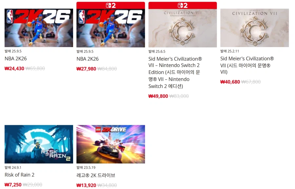Open Civilization VII Switch 2 Edition thumbnail
Viewport: 295px width, 189px height.
[x=183, y=28]
